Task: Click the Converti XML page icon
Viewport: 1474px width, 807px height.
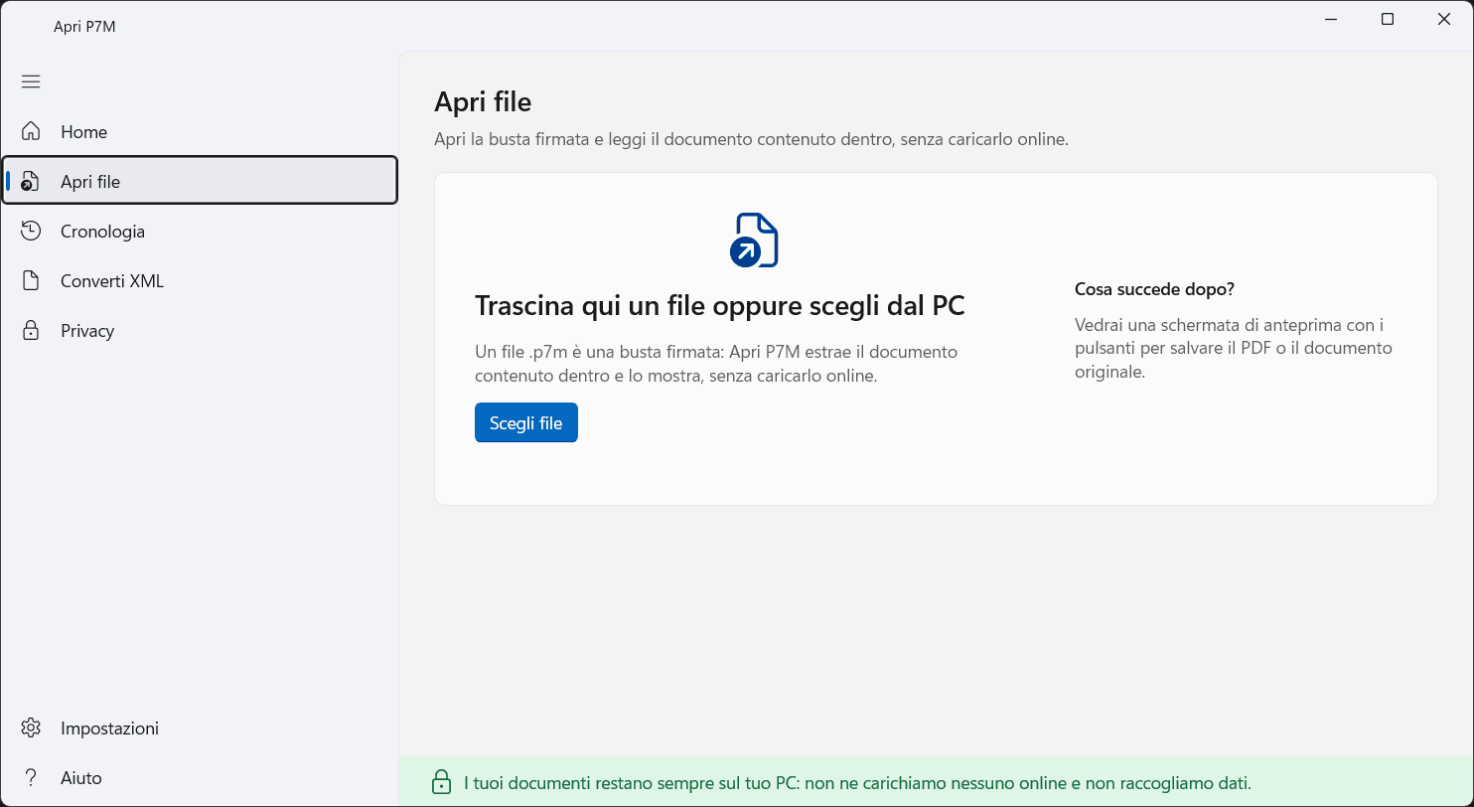Action: (31, 280)
